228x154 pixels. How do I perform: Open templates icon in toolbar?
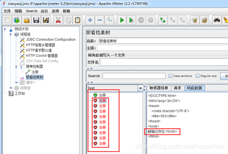17,20
